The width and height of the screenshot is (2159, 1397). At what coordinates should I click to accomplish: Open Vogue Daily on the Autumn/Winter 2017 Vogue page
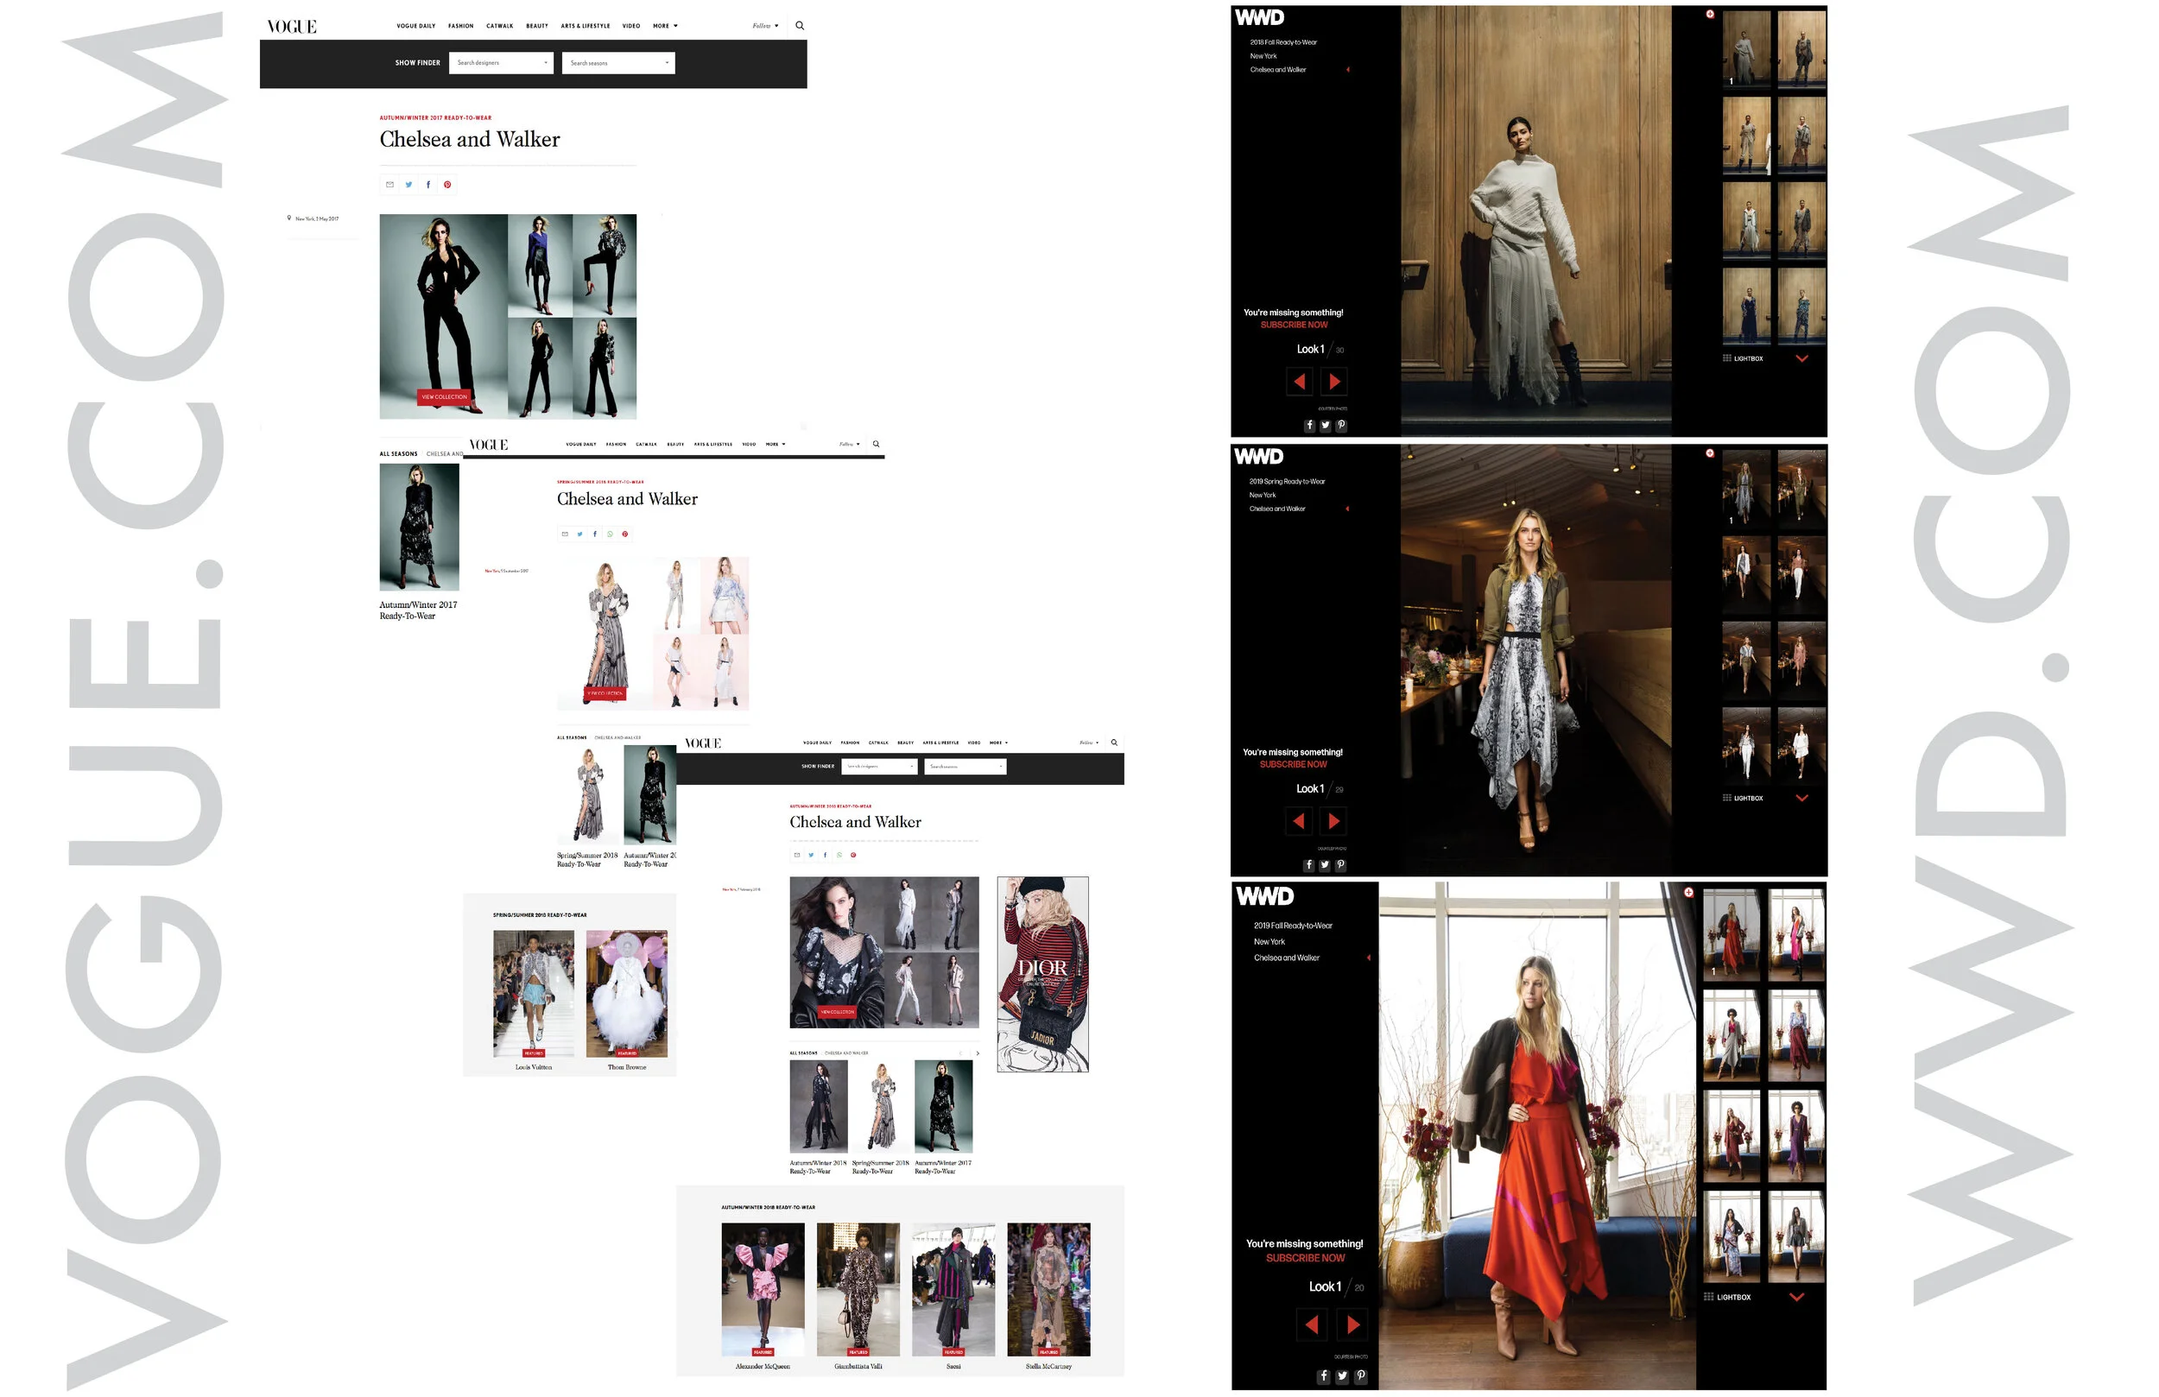416,25
